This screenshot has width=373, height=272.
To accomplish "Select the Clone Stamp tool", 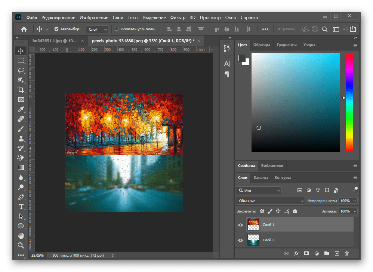I will pyautogui.click(x=21, y=139).
